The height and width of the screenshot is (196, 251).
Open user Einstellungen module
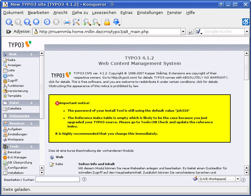point(15,134)
